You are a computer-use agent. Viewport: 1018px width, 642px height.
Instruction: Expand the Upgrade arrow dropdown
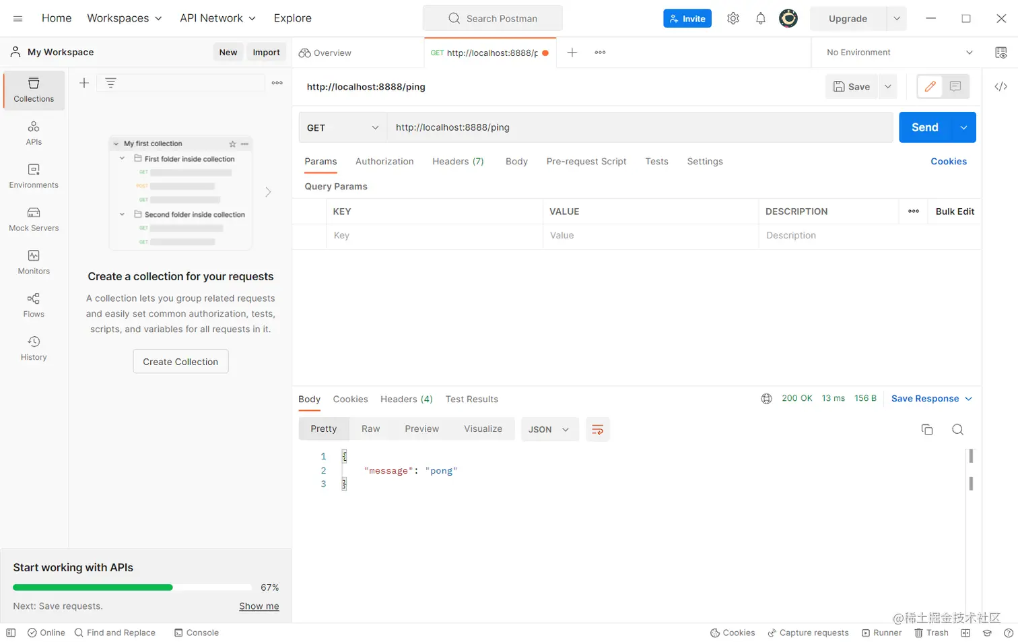click(x=897, y=19)
